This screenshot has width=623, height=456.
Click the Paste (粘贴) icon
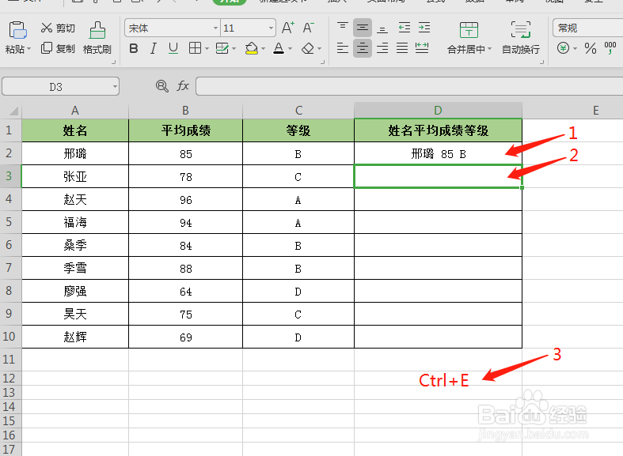(17, 30)
